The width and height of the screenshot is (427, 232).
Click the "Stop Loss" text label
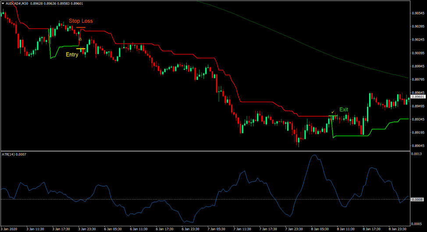pos(81,21)
